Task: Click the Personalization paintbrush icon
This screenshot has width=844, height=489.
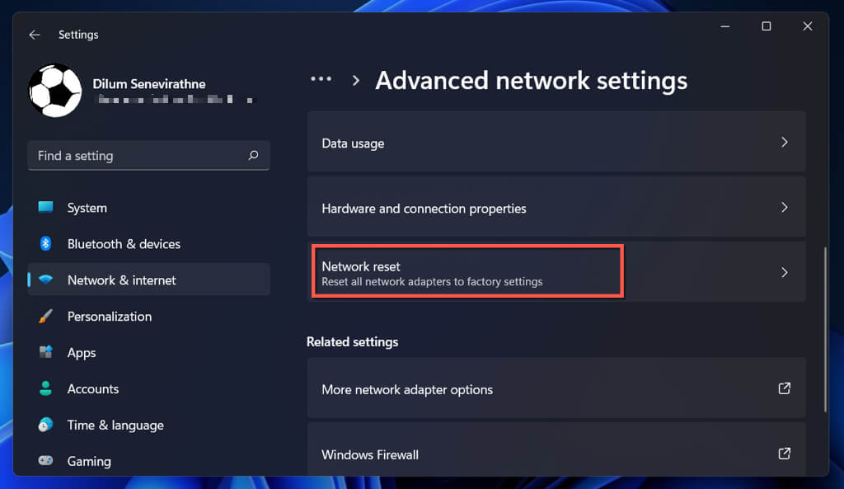Action: point(46,317)
